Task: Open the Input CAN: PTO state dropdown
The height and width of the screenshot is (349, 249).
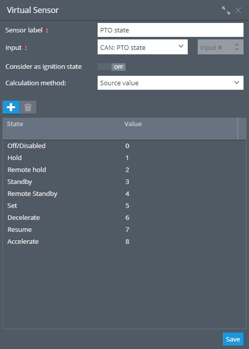Action: click(142, 47)
